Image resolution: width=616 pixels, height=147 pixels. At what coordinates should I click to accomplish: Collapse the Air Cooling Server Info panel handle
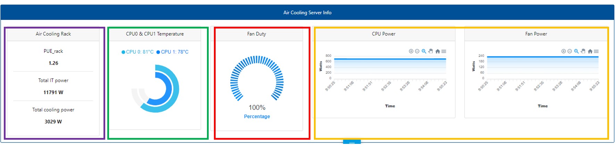[352, 142]
